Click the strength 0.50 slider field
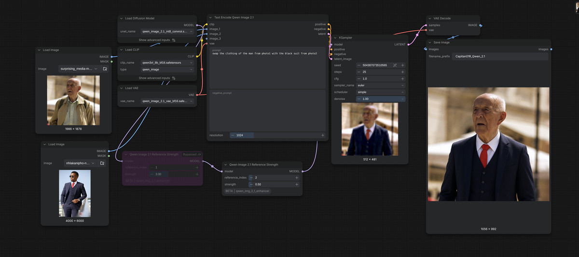579x257 pixels. point(274,184)
